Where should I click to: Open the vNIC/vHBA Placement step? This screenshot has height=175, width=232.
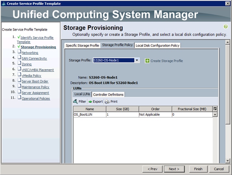click(38, 70)
